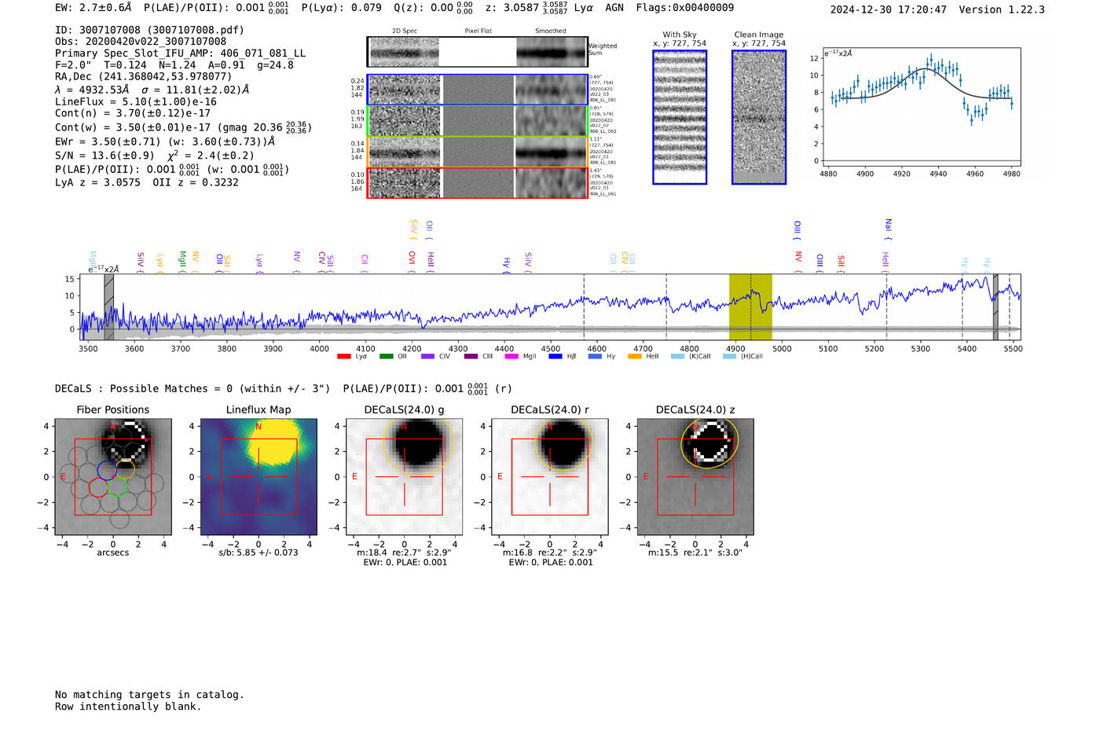The width and height of the screenshot is (1100, 749).
Task: Click the S/N = 13.6(±0.9) text
Action: pyautogui.click(x=104, y=156)
